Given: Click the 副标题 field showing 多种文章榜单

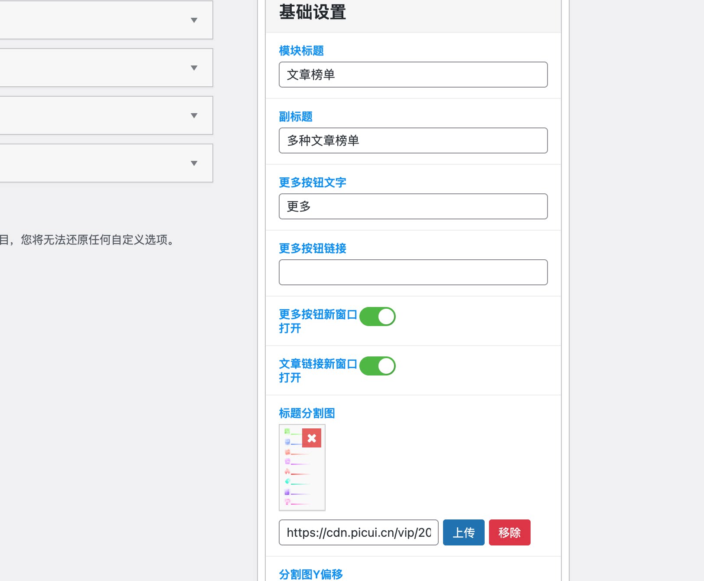Looking at the screenshot, I should [413, 140].
